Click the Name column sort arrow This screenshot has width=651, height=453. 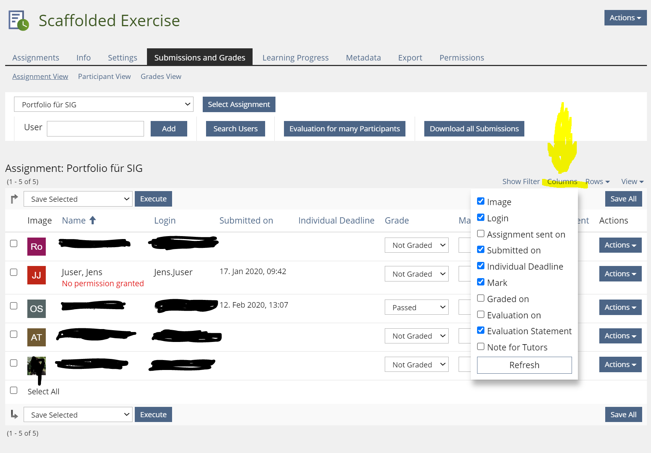[93, 220]
